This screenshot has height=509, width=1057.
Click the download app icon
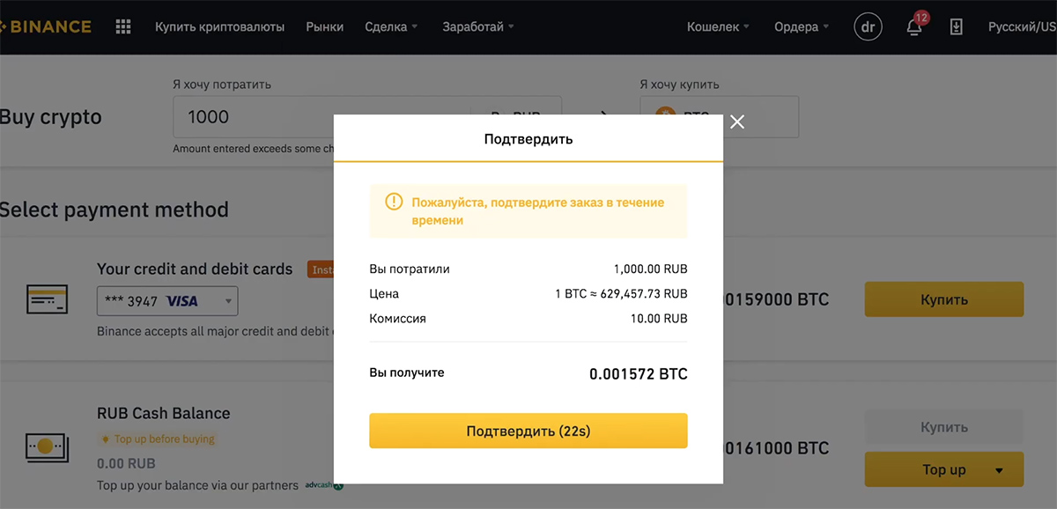[x=957, y=26]
